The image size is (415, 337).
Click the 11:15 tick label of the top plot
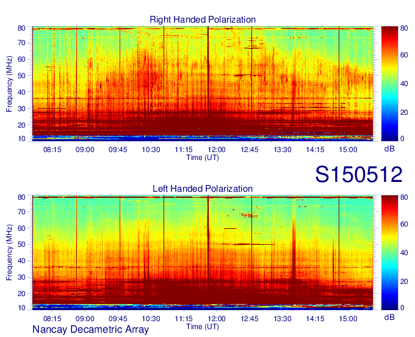coord(184,150)
